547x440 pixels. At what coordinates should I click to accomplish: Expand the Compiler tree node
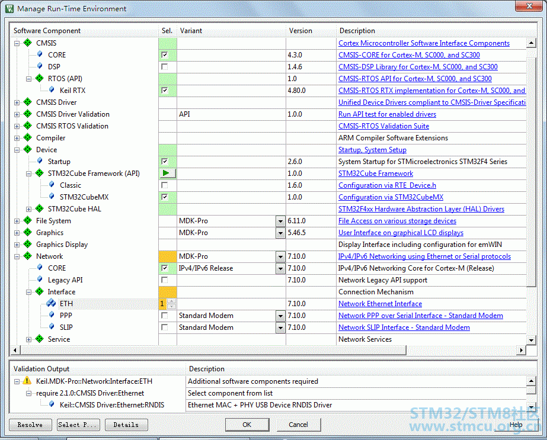(17, 139)
